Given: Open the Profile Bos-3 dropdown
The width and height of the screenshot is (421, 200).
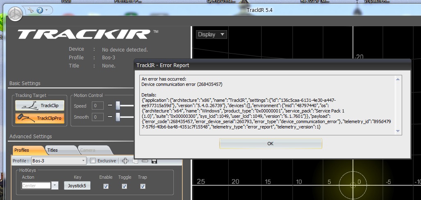Looking at the screenshot, I should tap(59, 161).
